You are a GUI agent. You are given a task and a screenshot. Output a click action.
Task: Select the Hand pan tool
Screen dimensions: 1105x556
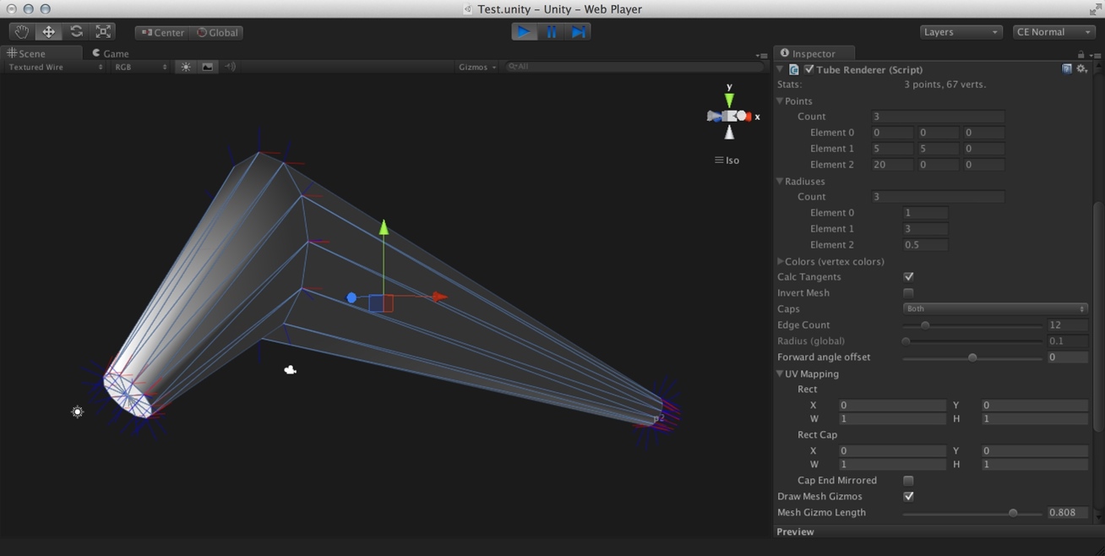(21, 31)
